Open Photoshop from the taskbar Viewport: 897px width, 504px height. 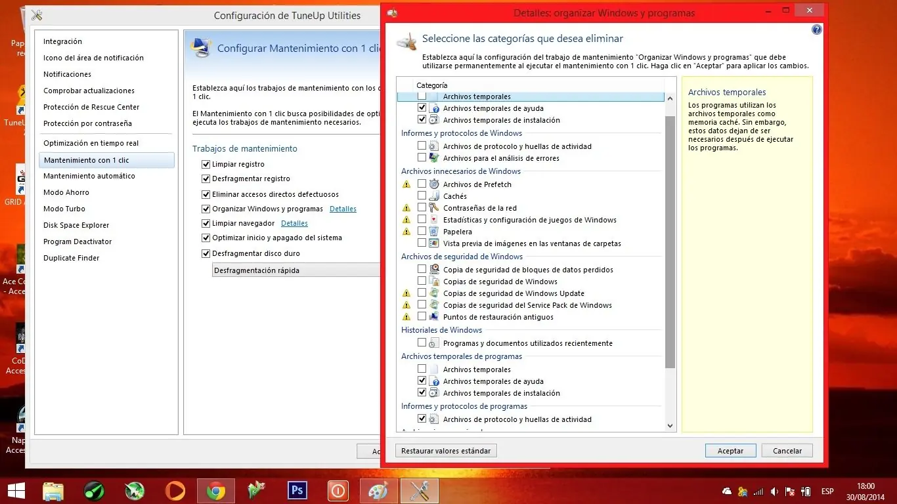pos(297,491)
